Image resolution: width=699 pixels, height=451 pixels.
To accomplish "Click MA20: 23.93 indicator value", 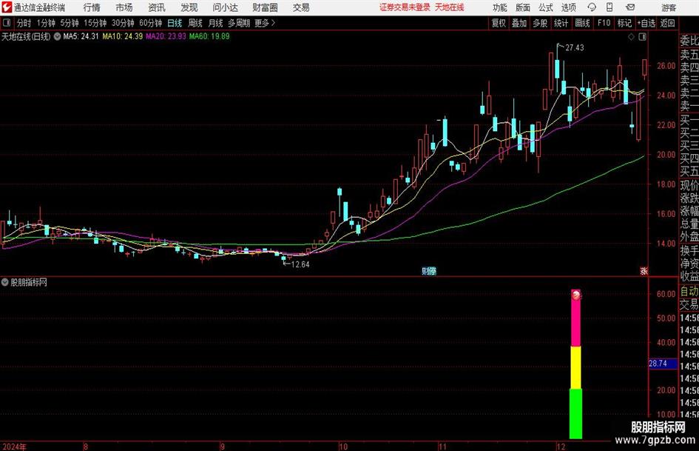I will tap(166, 36).
